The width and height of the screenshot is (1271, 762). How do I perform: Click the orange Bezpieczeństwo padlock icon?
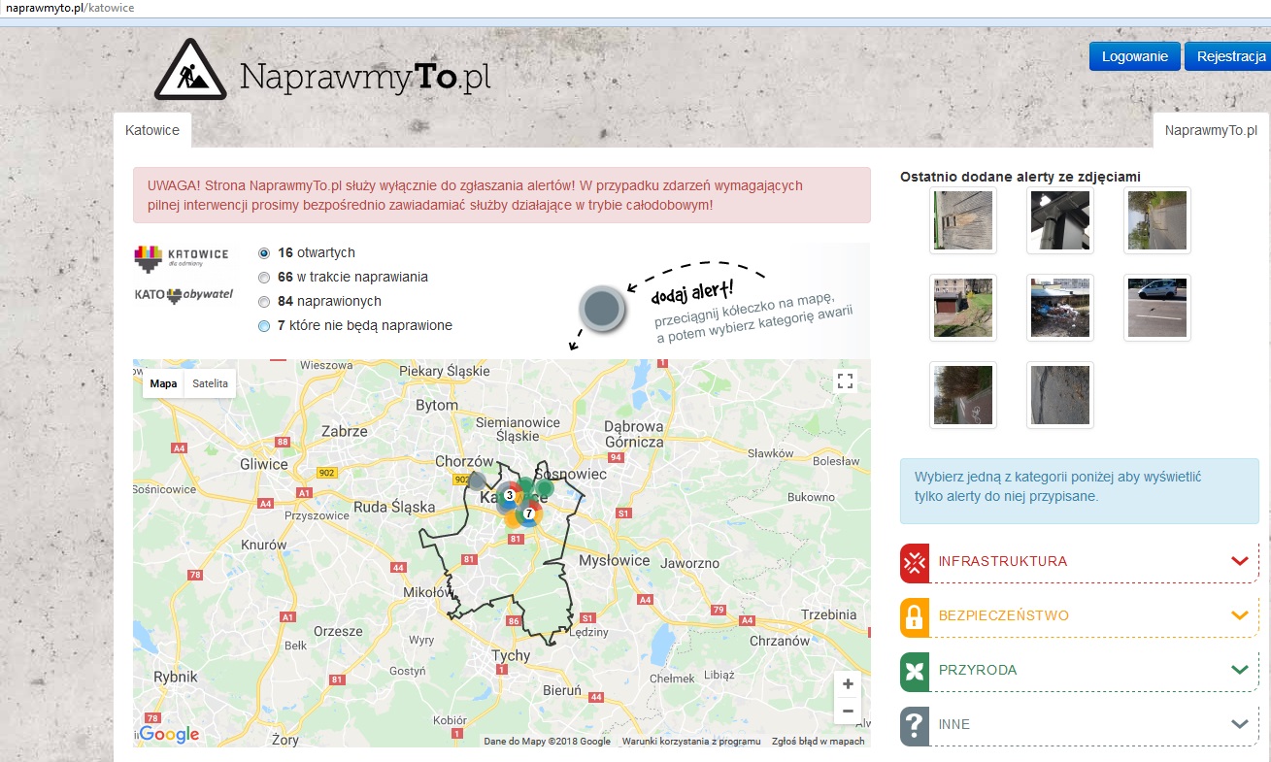click(x=915, y=617)
